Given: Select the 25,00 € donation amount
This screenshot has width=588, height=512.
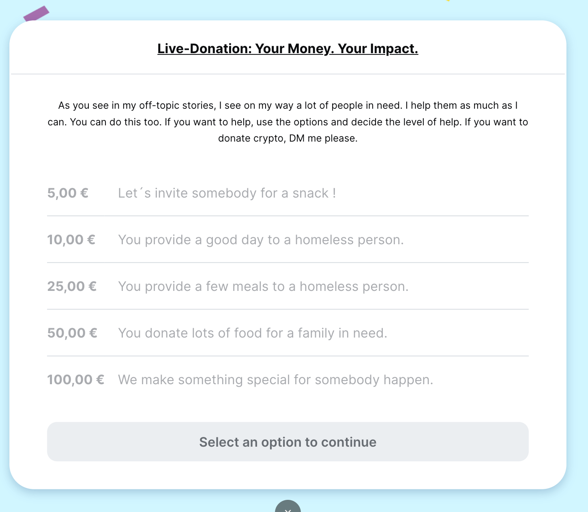Looking at the screenshot, I should point(72,286).
